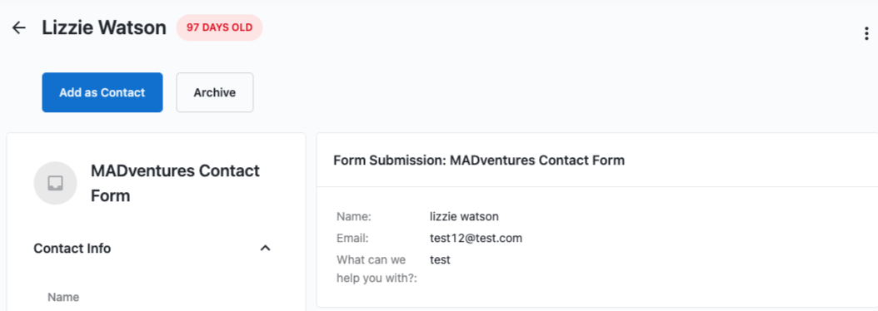Archive this form submission
The image size is (878, 311).
[x=215, y=92]
